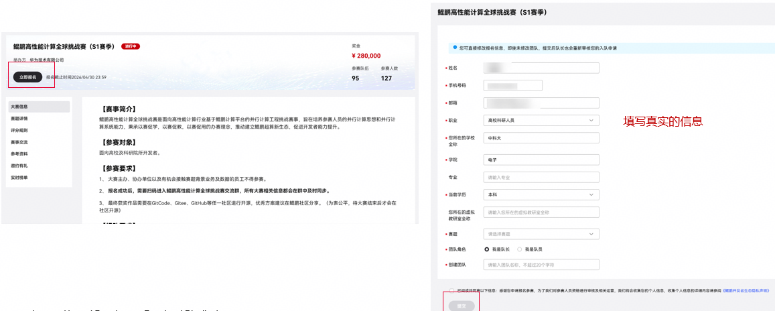Click the 【参赛要求】 heading
This screenshot has height=311, width=775.
point(118,169)
